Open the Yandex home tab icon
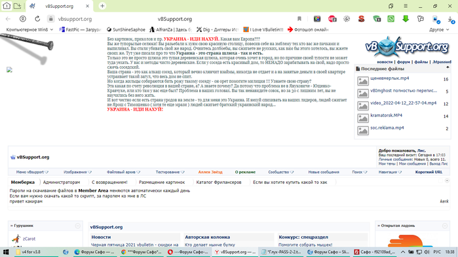The image size is (458, 257). coord(7,6)
